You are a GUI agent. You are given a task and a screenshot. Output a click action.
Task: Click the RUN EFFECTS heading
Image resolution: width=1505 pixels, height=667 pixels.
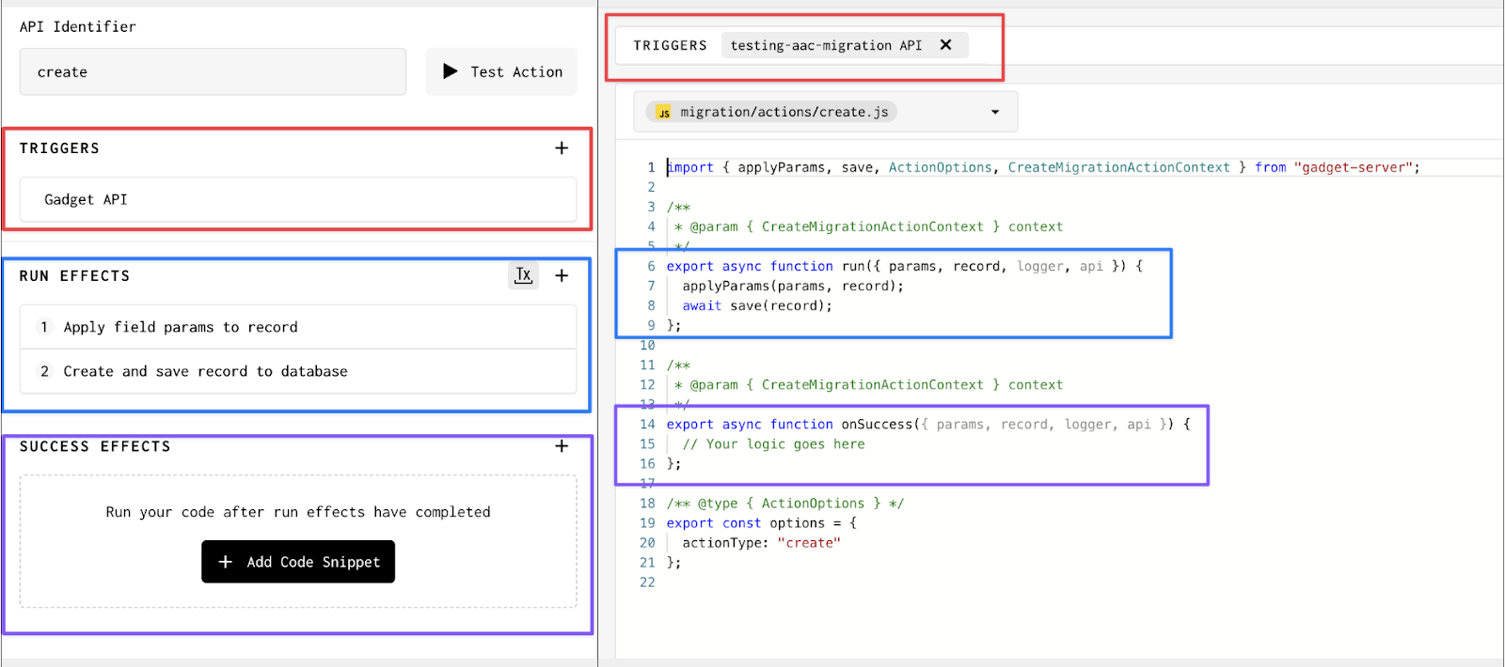74,275
